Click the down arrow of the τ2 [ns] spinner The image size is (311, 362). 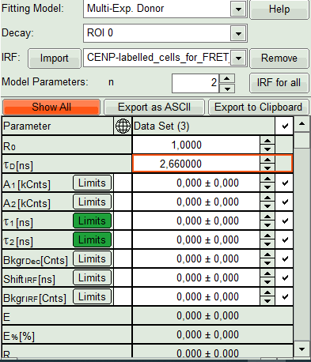point(267,244)
